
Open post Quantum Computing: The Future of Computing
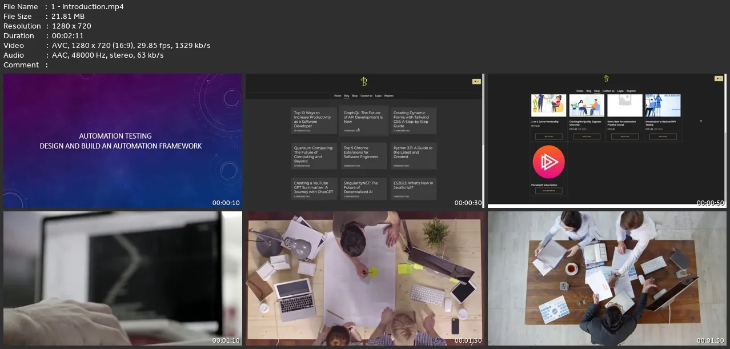(314, 156)
